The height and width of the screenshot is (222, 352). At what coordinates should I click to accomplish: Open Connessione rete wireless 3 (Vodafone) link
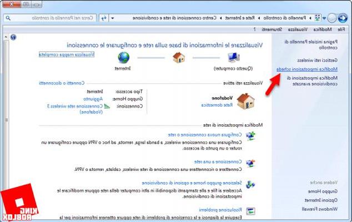75,109
